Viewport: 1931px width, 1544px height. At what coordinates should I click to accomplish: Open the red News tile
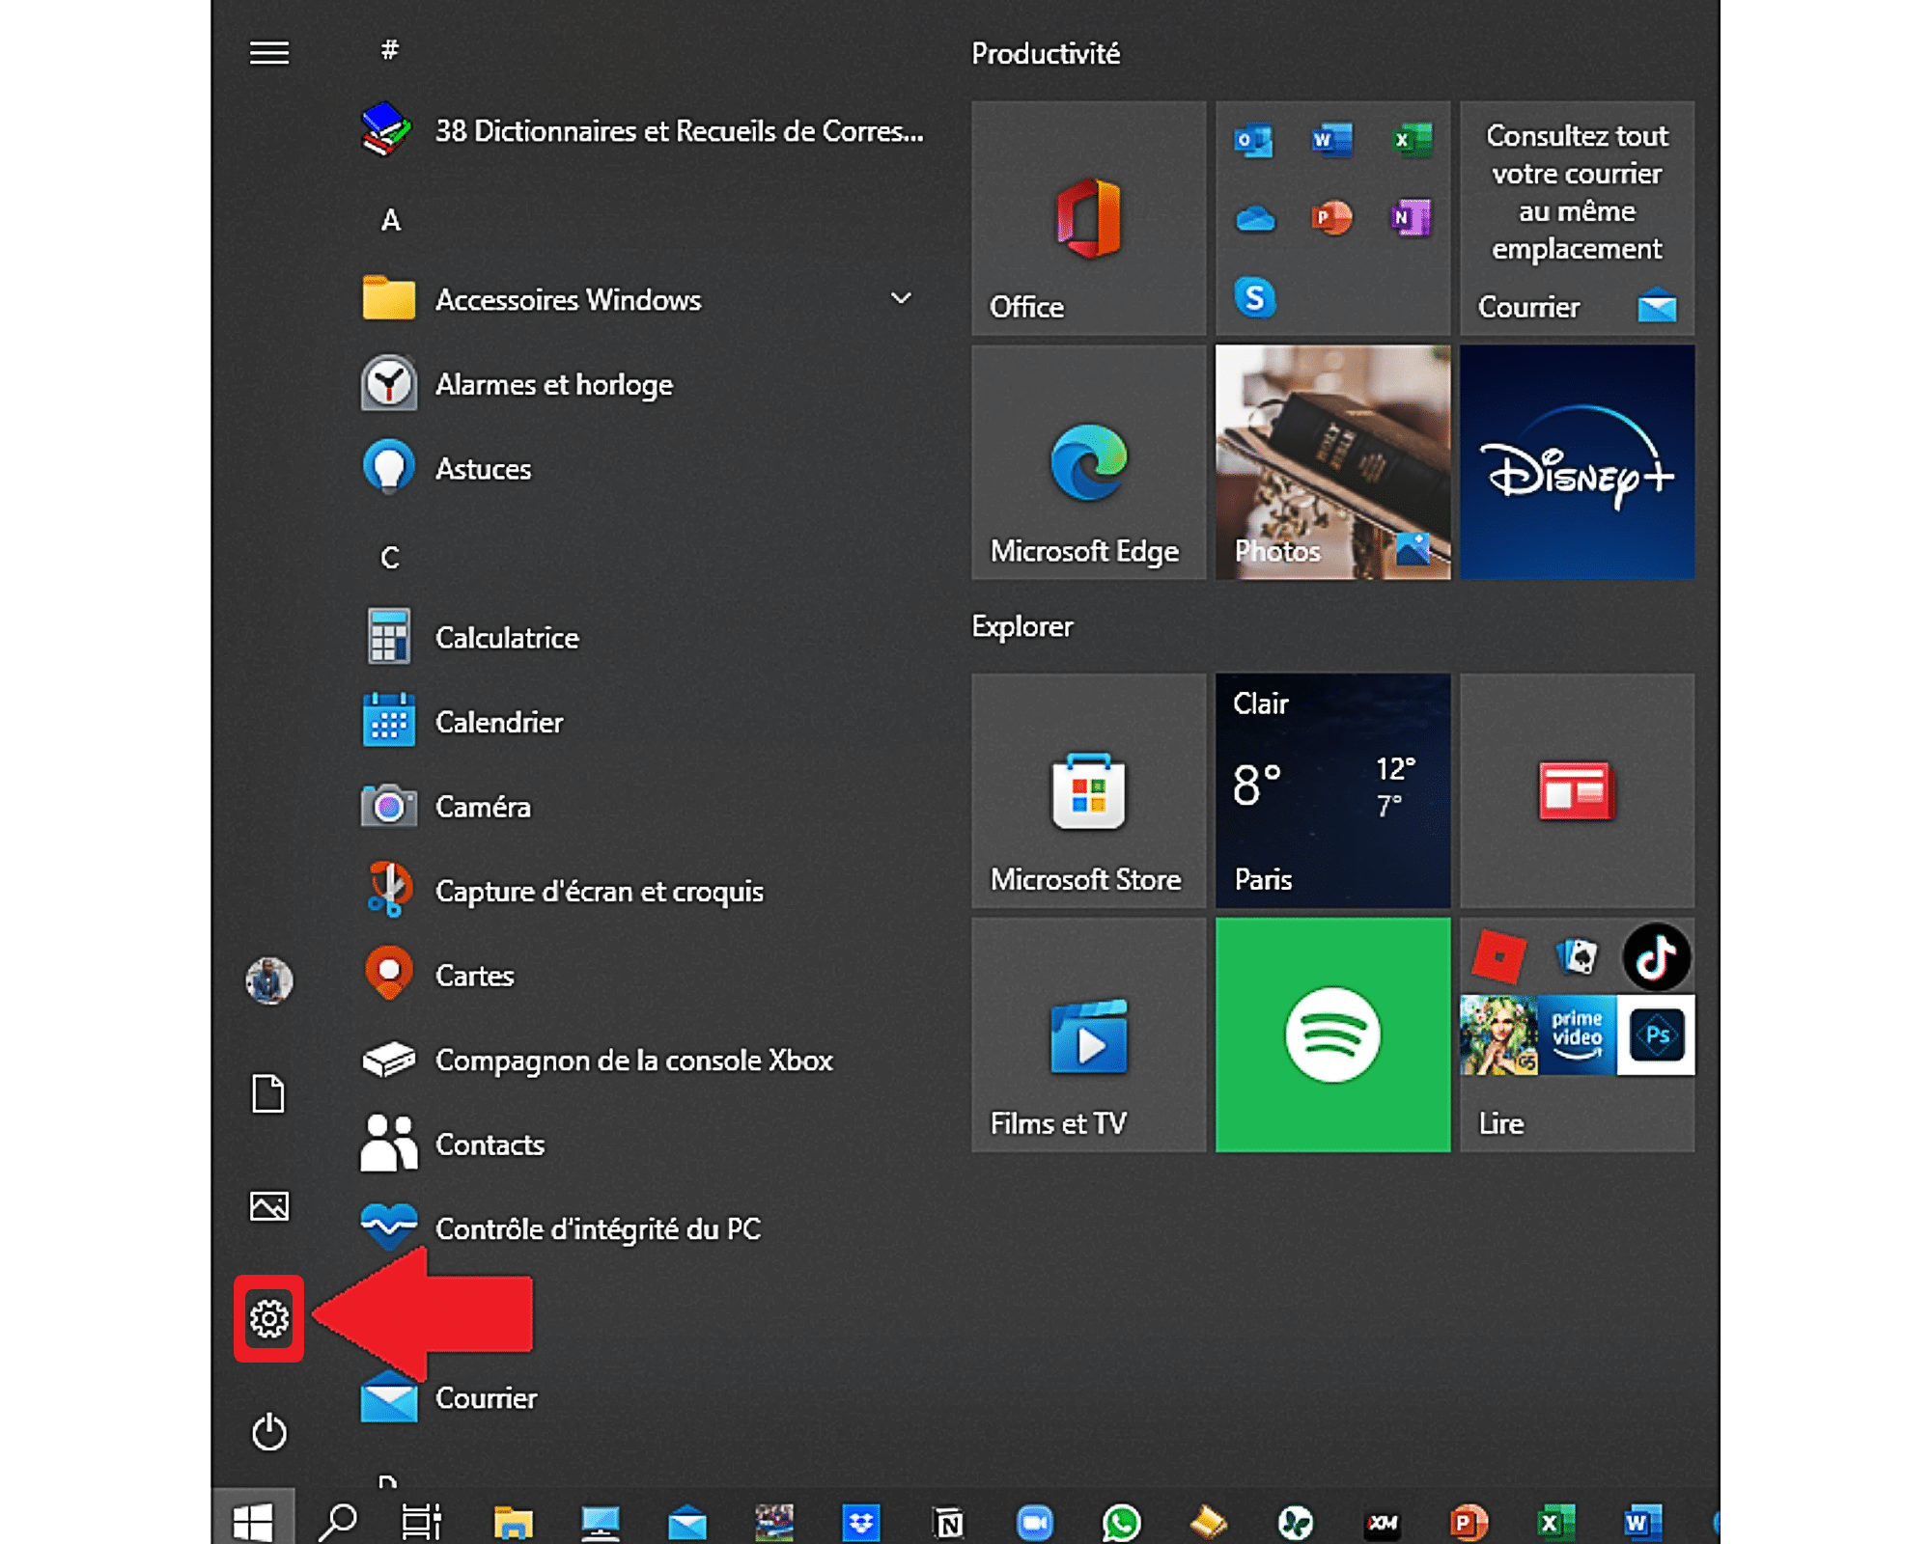point(1577,790)
